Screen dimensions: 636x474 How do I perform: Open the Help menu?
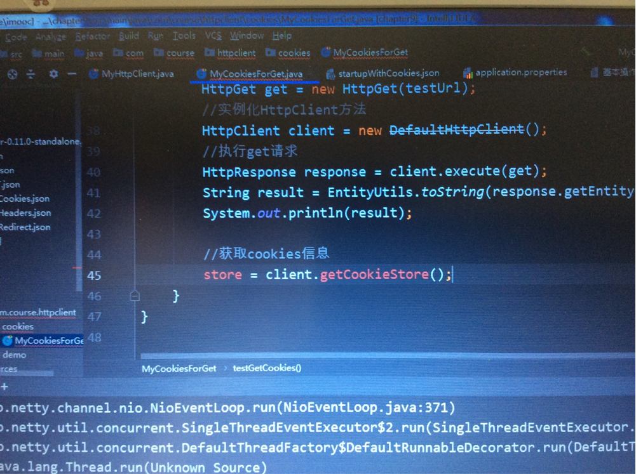[282, 36]
